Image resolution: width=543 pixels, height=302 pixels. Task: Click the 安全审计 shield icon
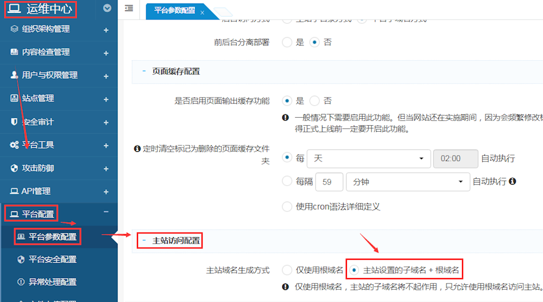coord(15,121)
